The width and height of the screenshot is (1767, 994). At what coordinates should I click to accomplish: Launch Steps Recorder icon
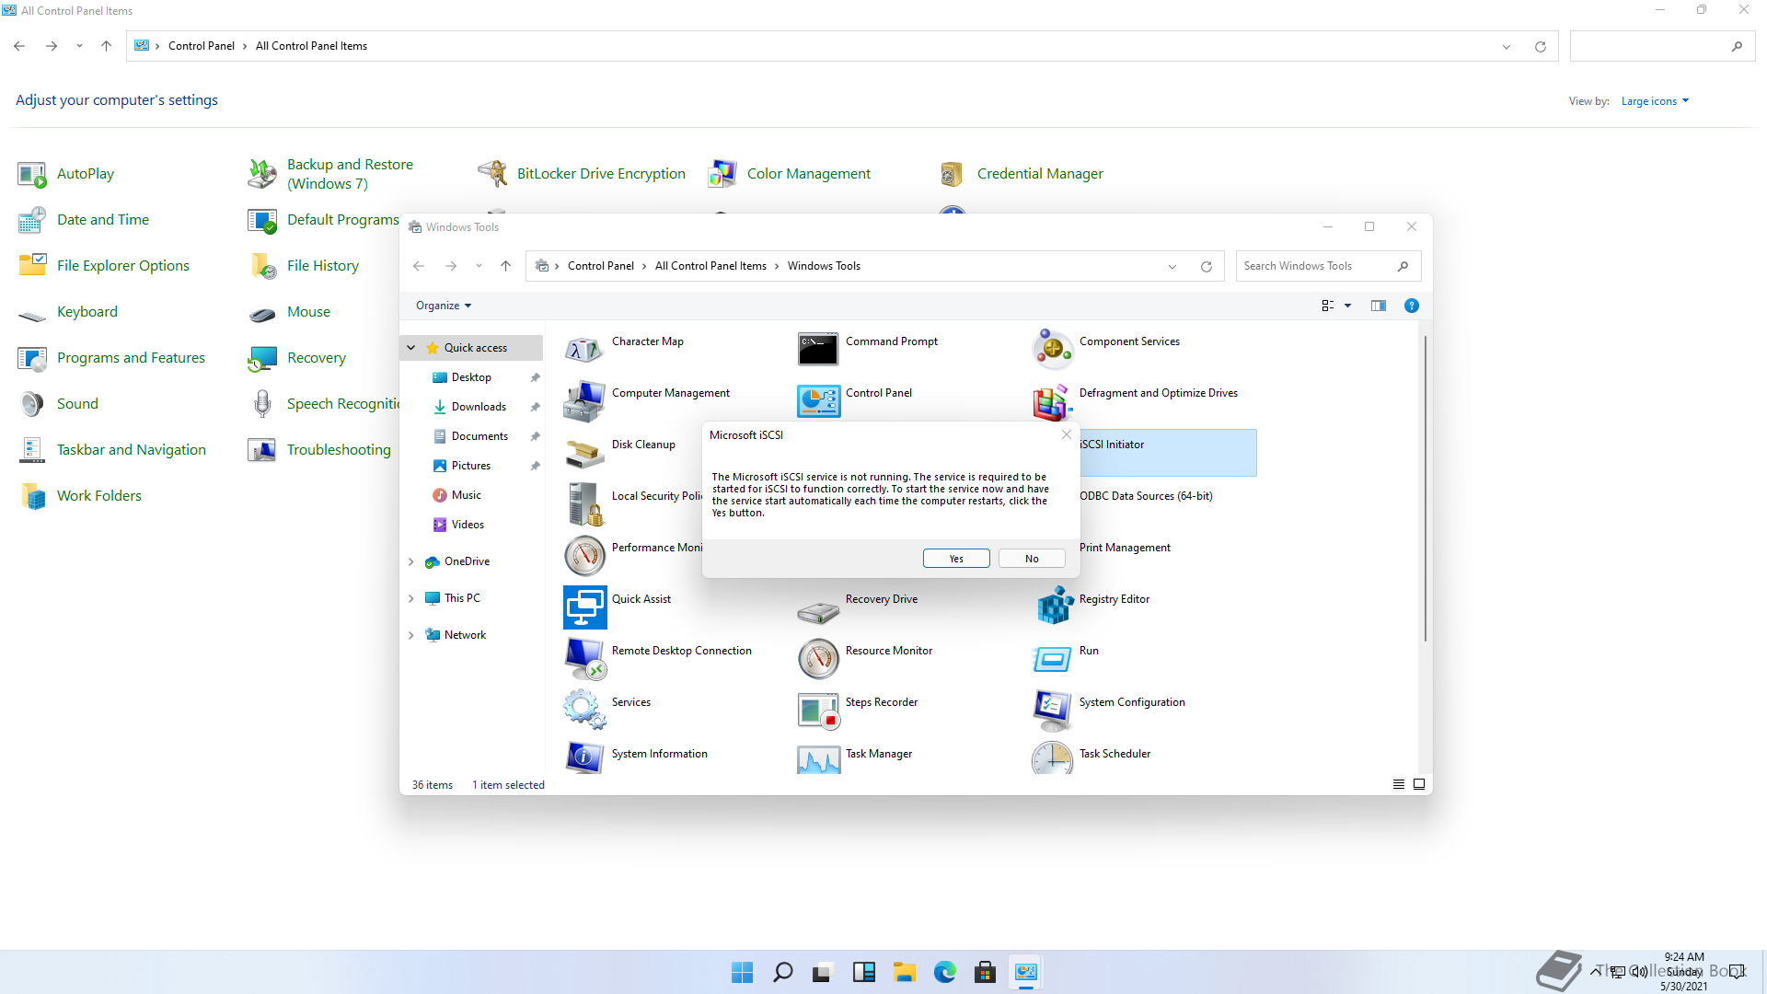[818, 711]
